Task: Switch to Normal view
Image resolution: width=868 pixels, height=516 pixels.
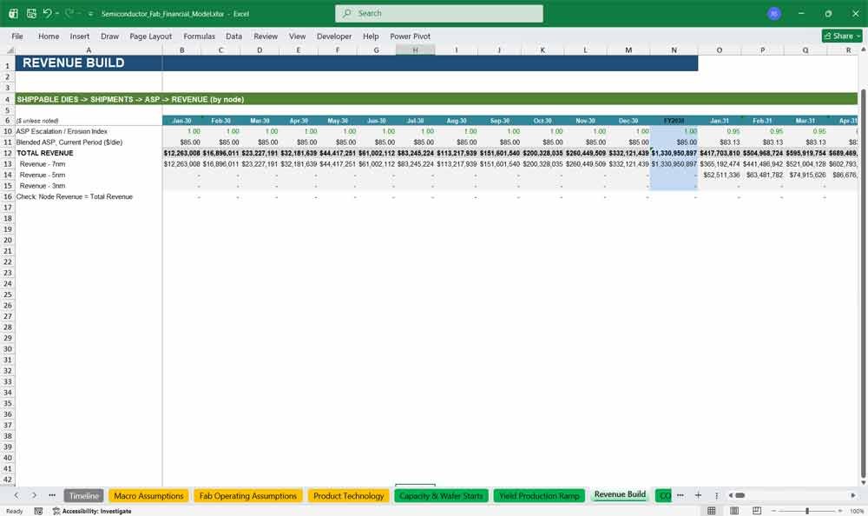Action: click(x=712, y=511)
